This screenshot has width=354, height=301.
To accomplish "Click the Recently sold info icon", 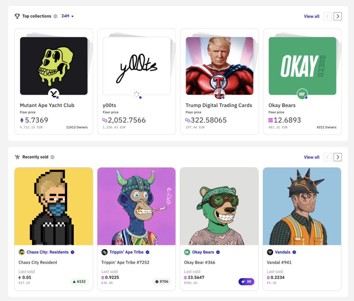I will coord(53,157).
